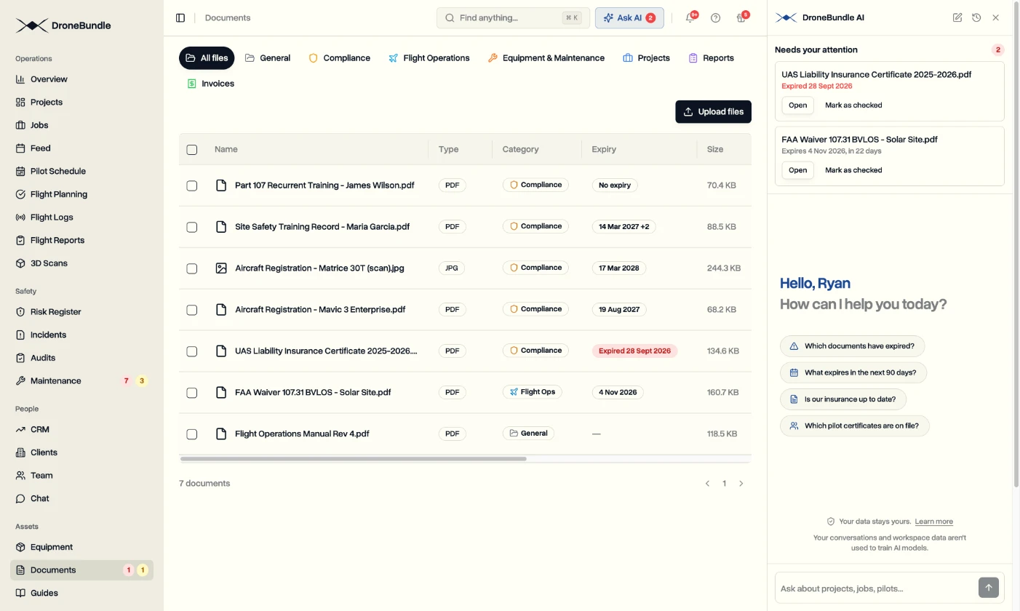
Task: Click the Expired 28 Sept 2026 badge
Action: [634, 351]
